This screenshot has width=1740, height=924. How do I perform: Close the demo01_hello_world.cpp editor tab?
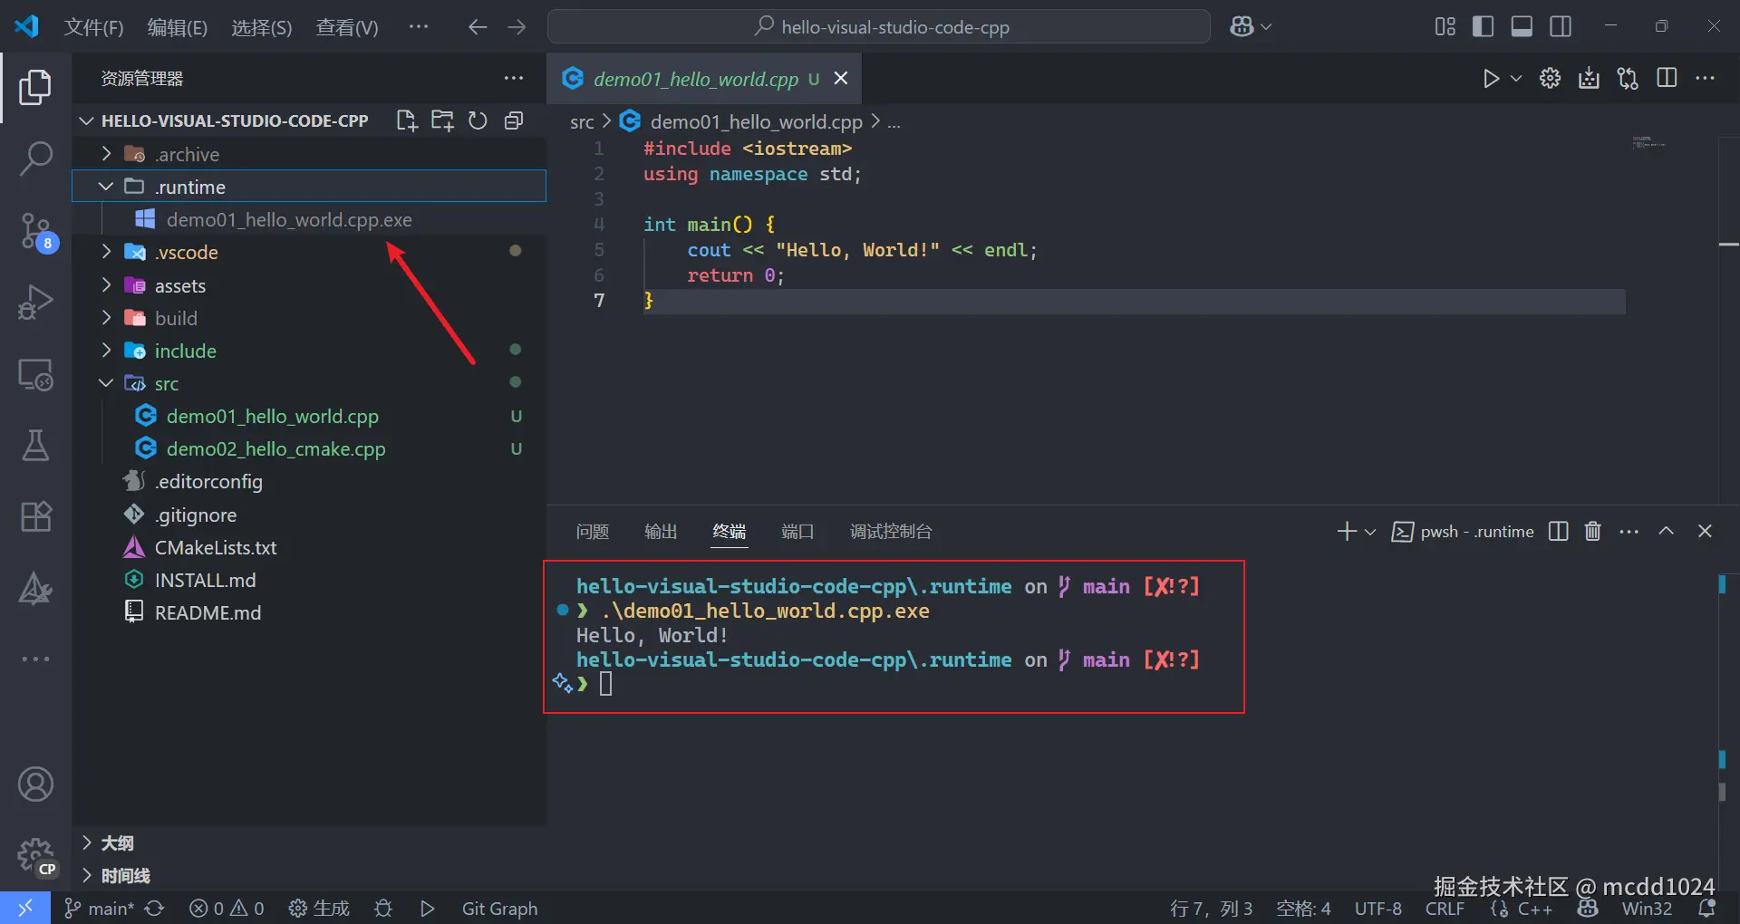[x=841, y=79]
